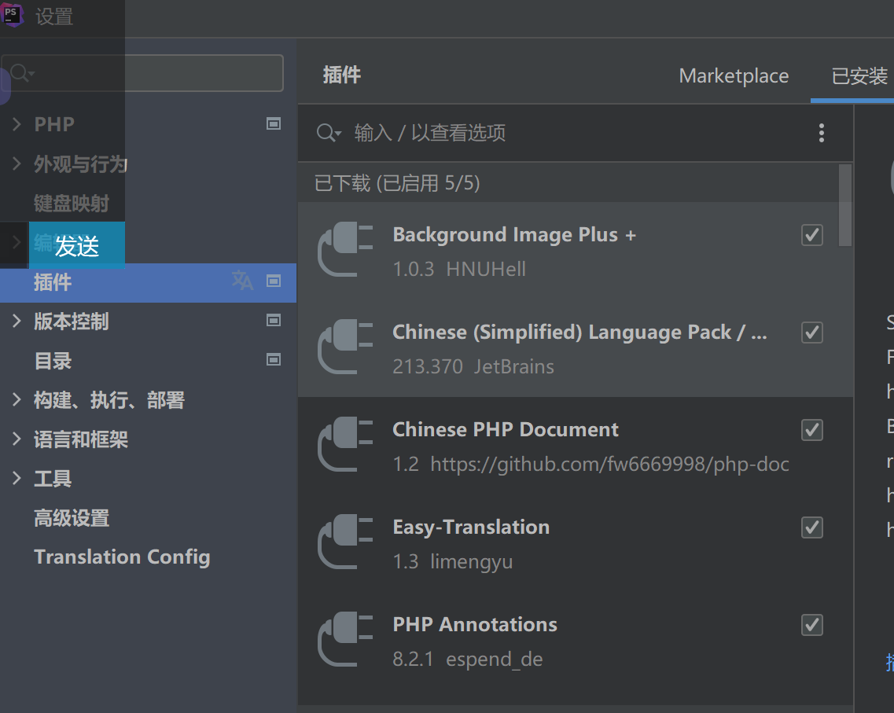Open the plugins three-dot options menu
This screenshot has width=894, height=713.
point(821,133)
